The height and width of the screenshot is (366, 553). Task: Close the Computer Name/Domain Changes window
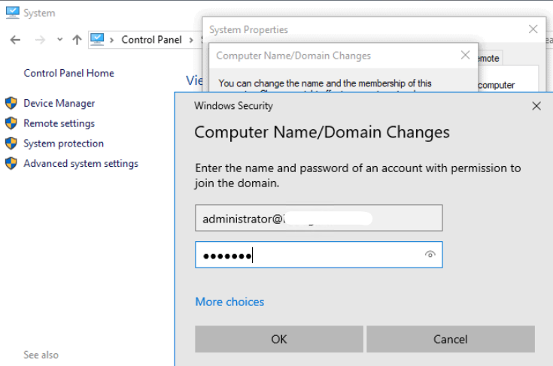tap(465, 55)
